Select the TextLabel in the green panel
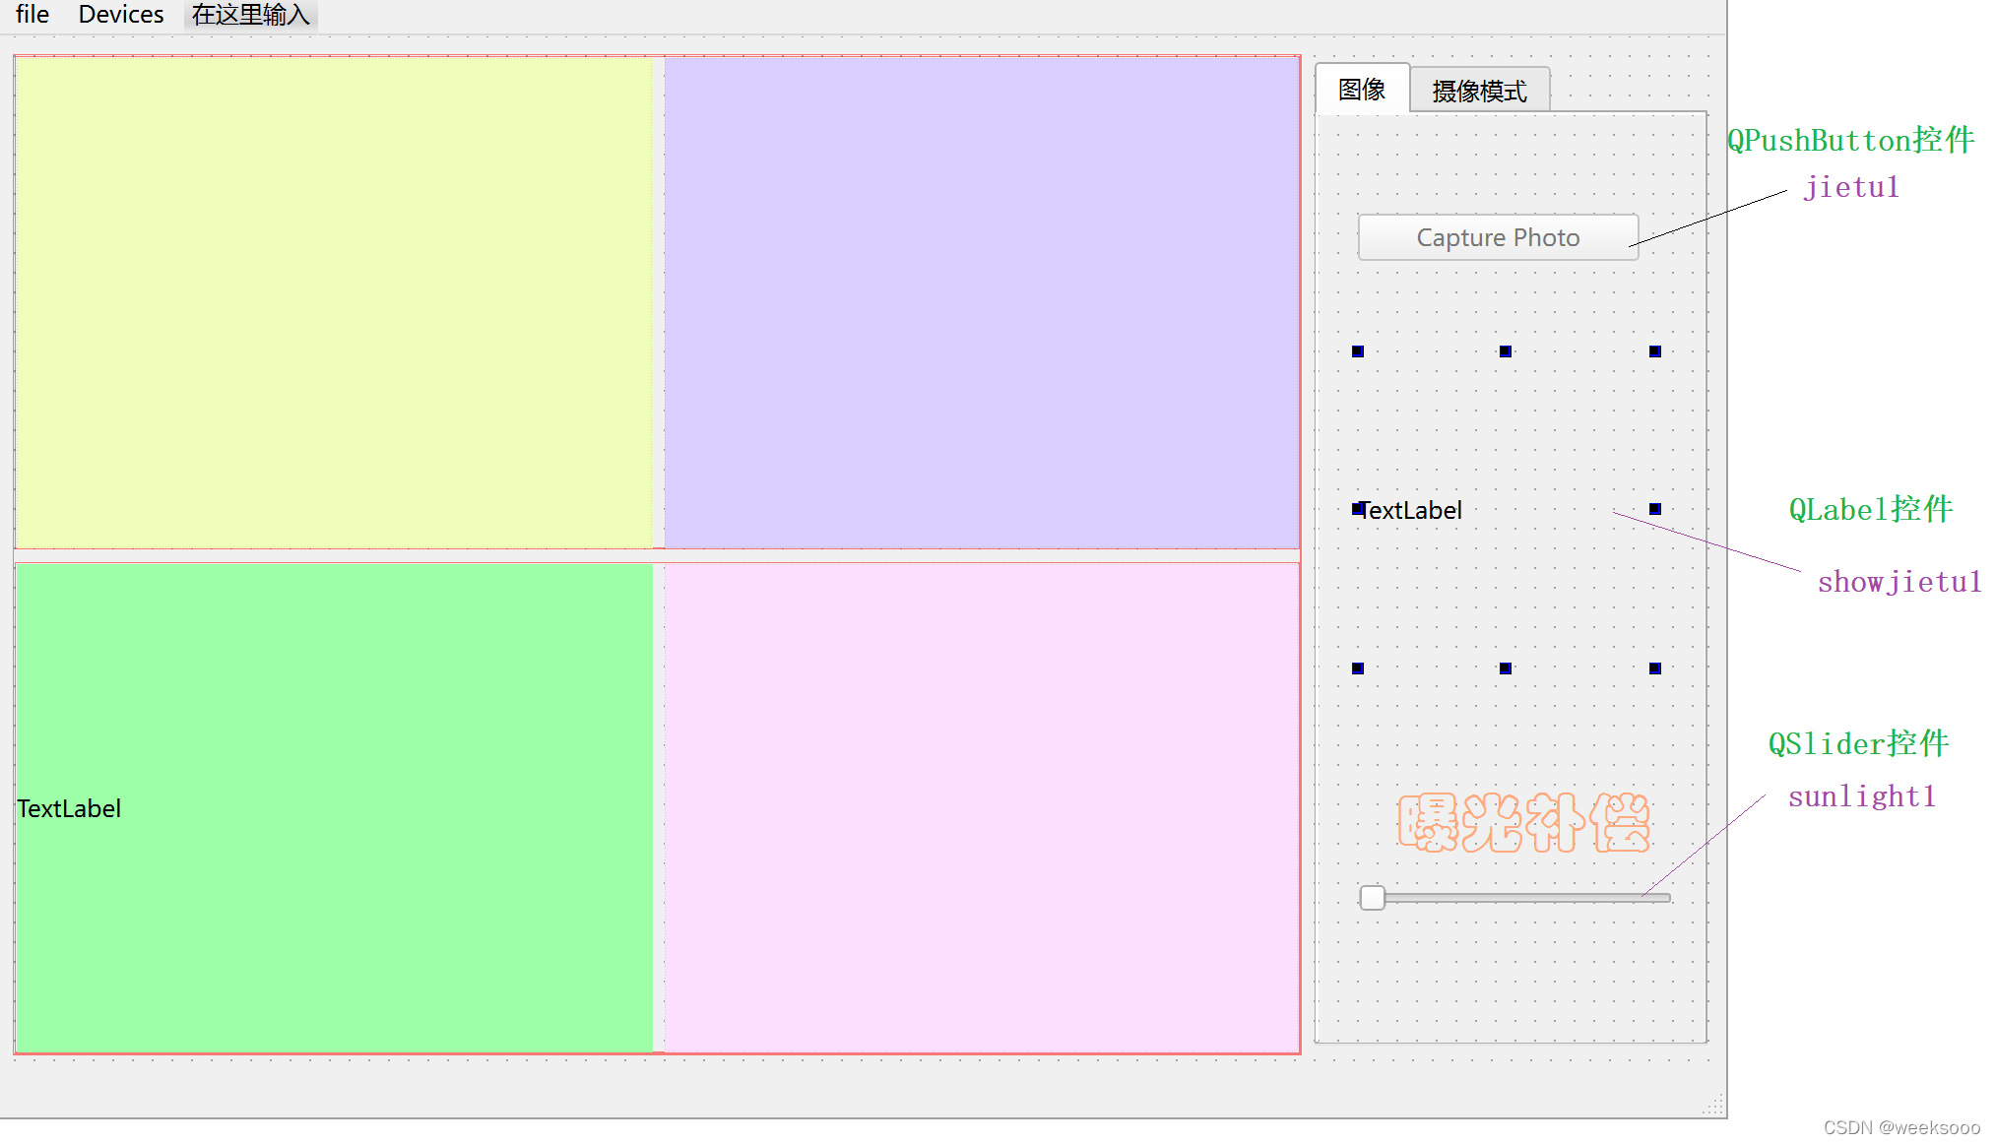This screenshot has height=1144, width=1995. 69,808
